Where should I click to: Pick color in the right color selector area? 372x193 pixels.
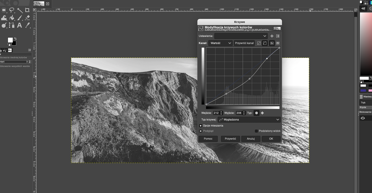click(x=366, y=44)
